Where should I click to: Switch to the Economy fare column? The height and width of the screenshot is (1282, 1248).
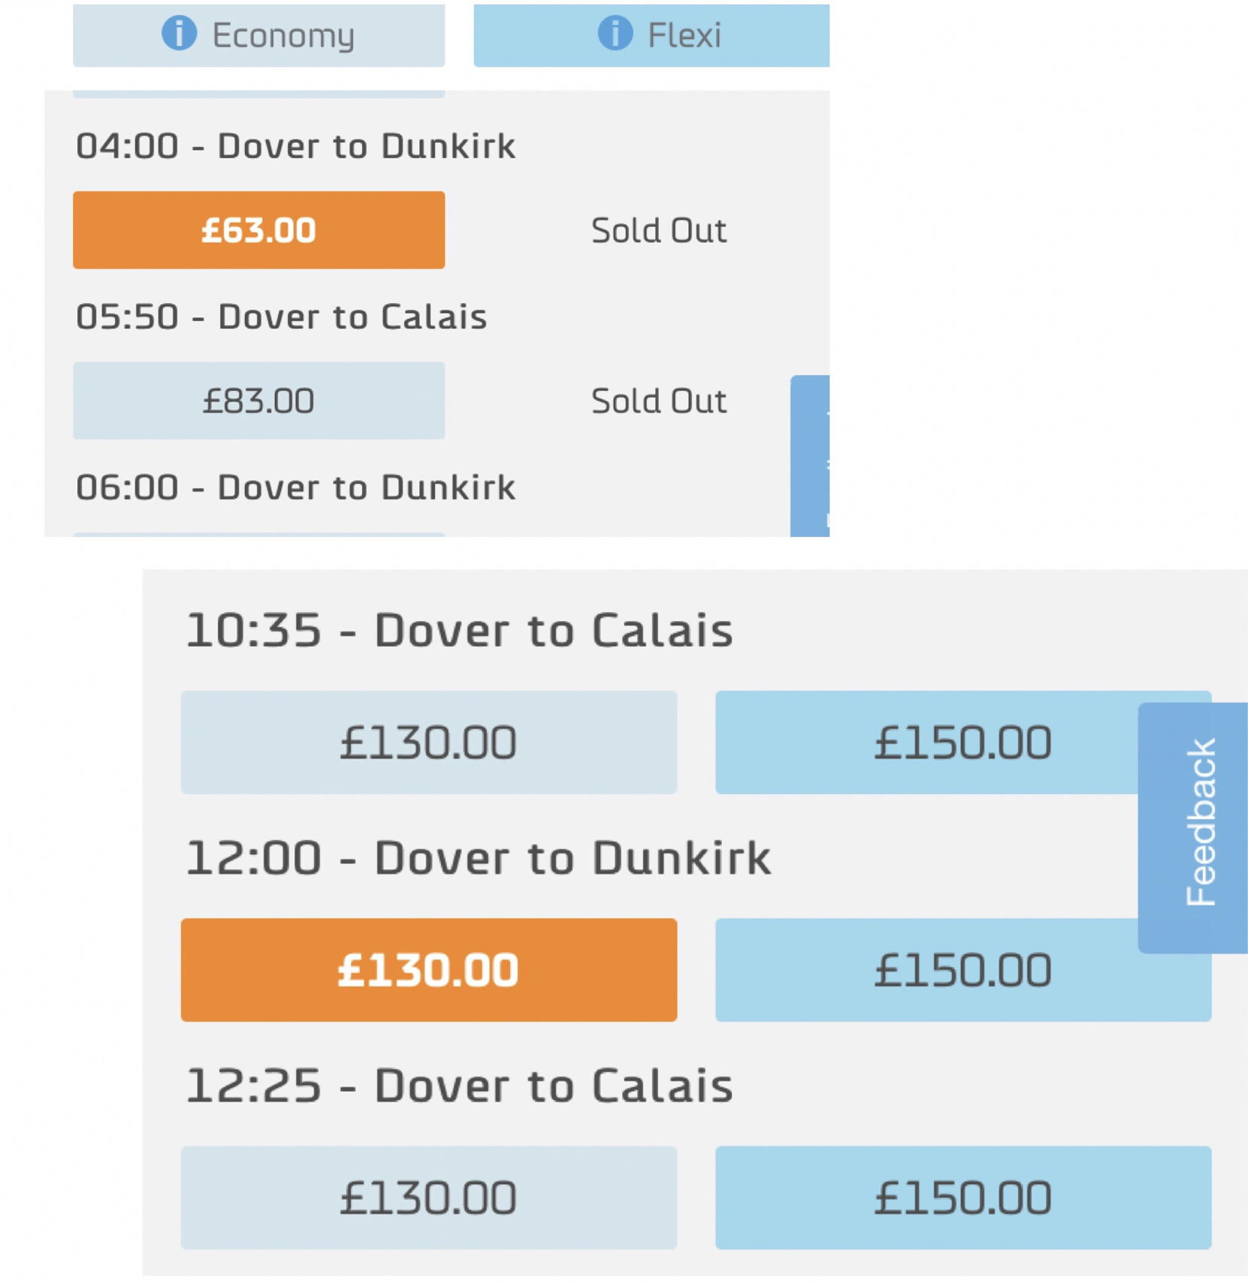(258, 35)
